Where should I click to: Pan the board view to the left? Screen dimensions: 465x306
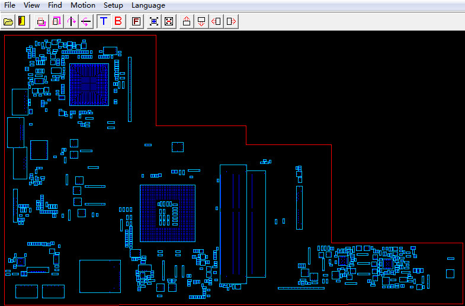click(216, 21)
